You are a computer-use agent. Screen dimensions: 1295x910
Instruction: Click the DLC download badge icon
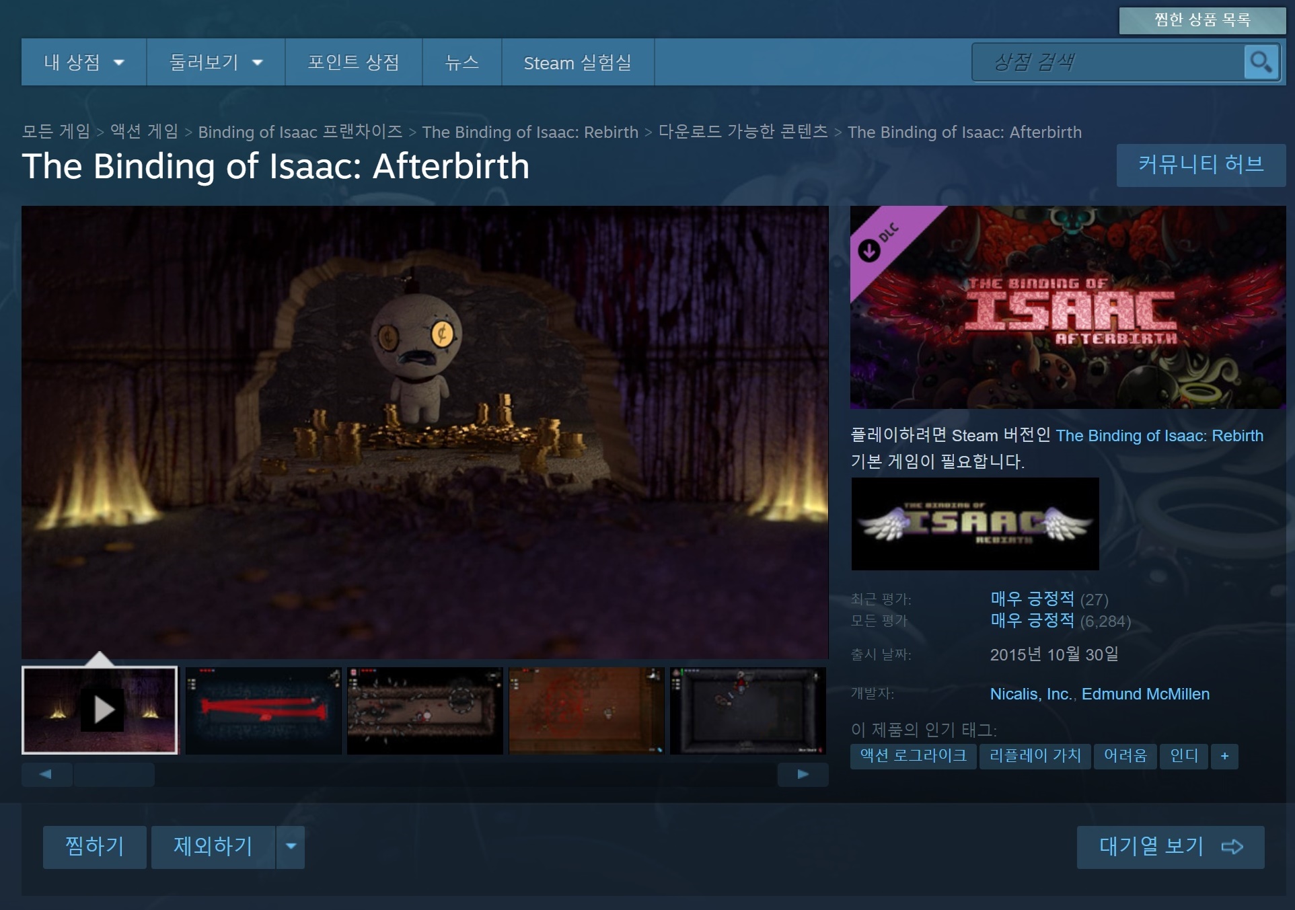[x=869, y=251]
